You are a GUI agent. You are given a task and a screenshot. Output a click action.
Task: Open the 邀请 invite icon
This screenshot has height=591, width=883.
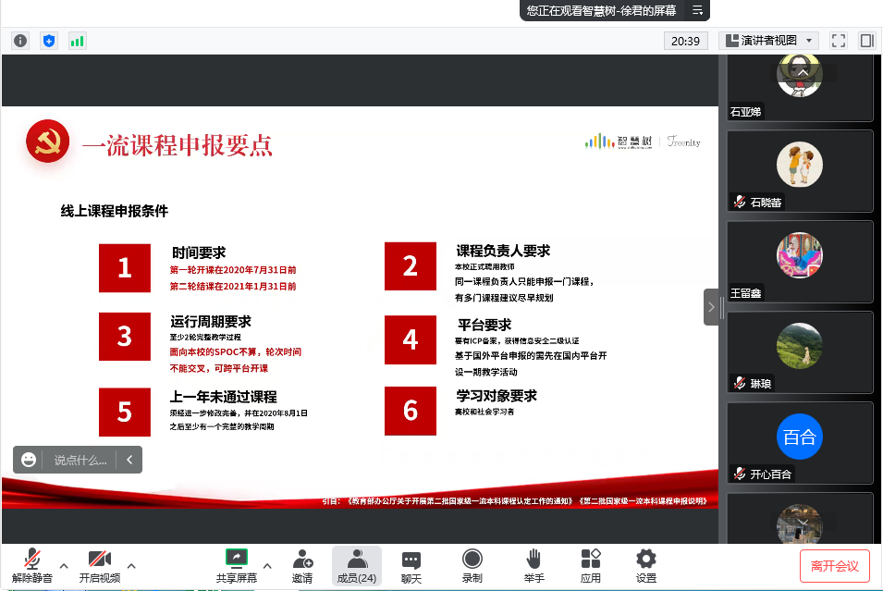[302, 565]
